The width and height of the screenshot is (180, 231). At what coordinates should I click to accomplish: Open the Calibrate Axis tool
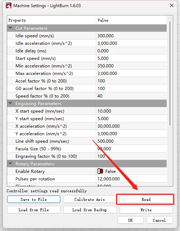90,199
